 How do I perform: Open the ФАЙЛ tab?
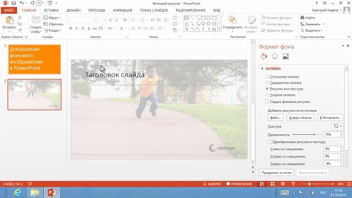tap(9, 10)
